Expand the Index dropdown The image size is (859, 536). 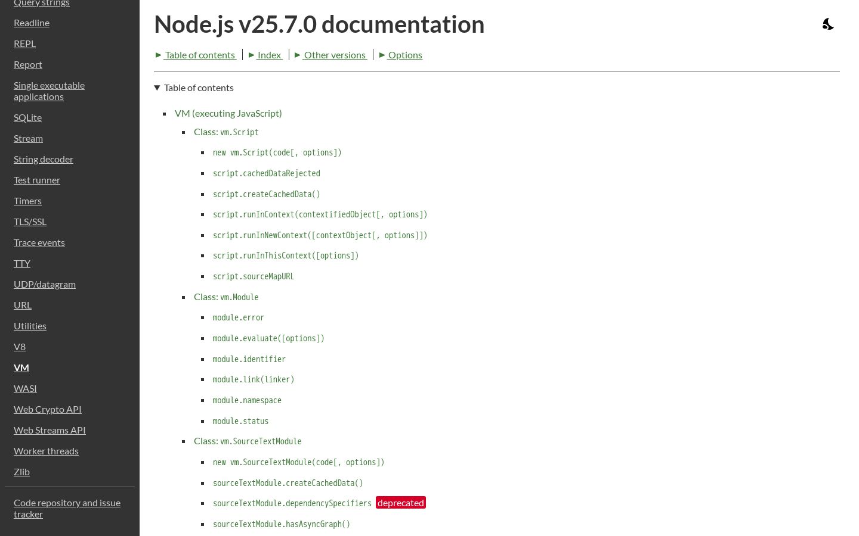tap(265, 55)
